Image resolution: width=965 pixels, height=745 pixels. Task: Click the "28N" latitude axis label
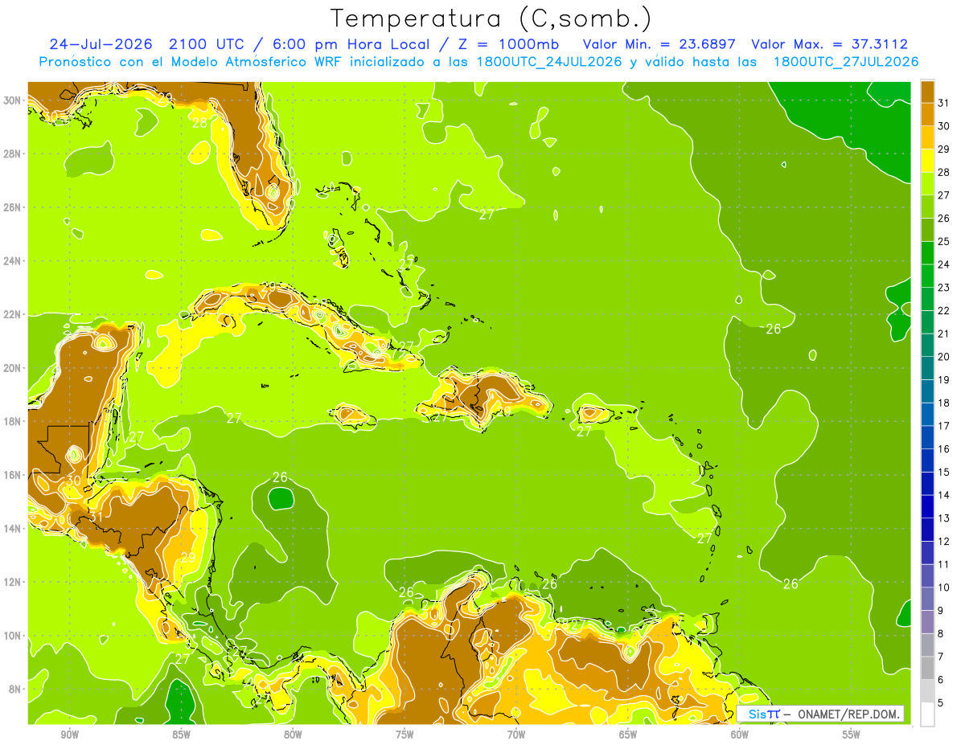coord(13,154)
